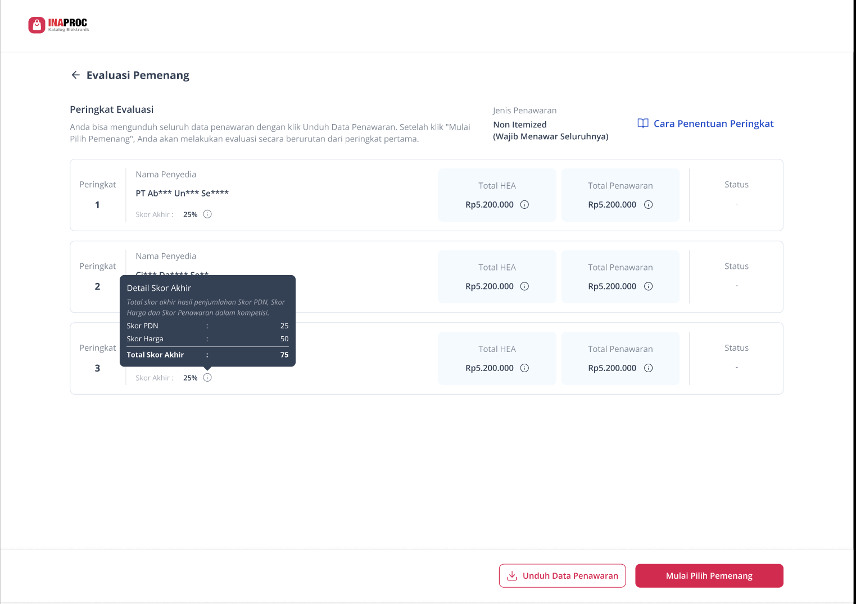Viewport: 856px width, 604px height.
Task: Click the download icon in Unduh Data Penawaran
Action: (x=512, y=576)
